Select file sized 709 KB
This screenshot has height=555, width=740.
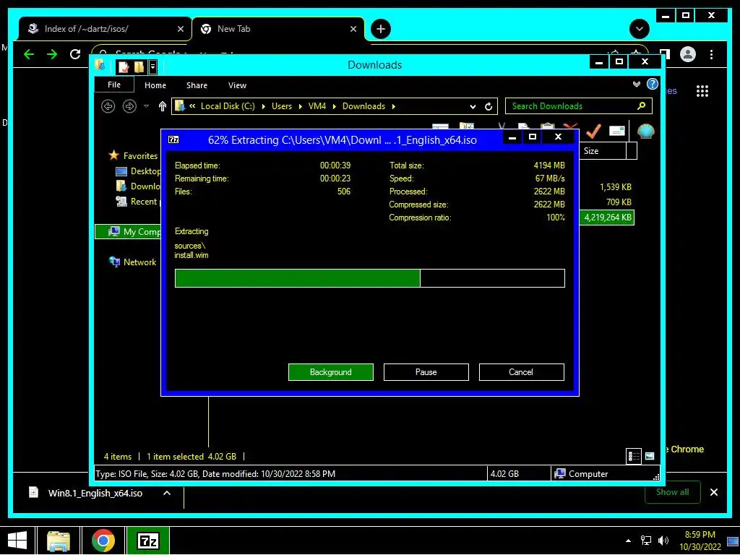(x=619, y=202)
